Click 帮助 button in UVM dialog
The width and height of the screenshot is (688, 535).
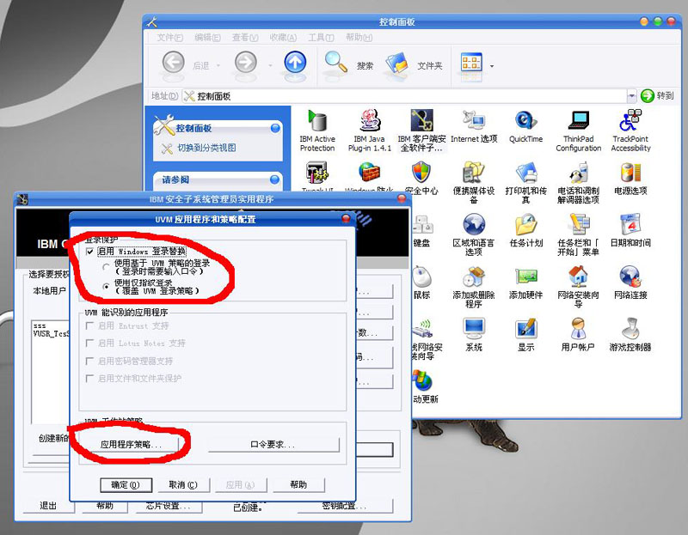tap(298, 484)
